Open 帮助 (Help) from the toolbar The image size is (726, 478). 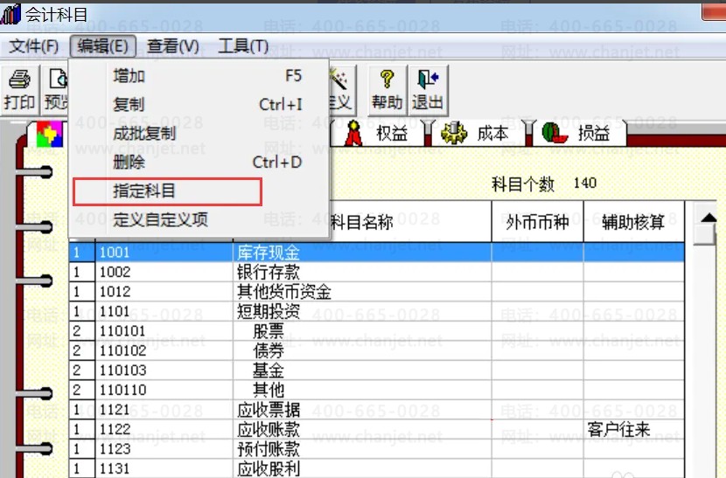coord(387,90)
